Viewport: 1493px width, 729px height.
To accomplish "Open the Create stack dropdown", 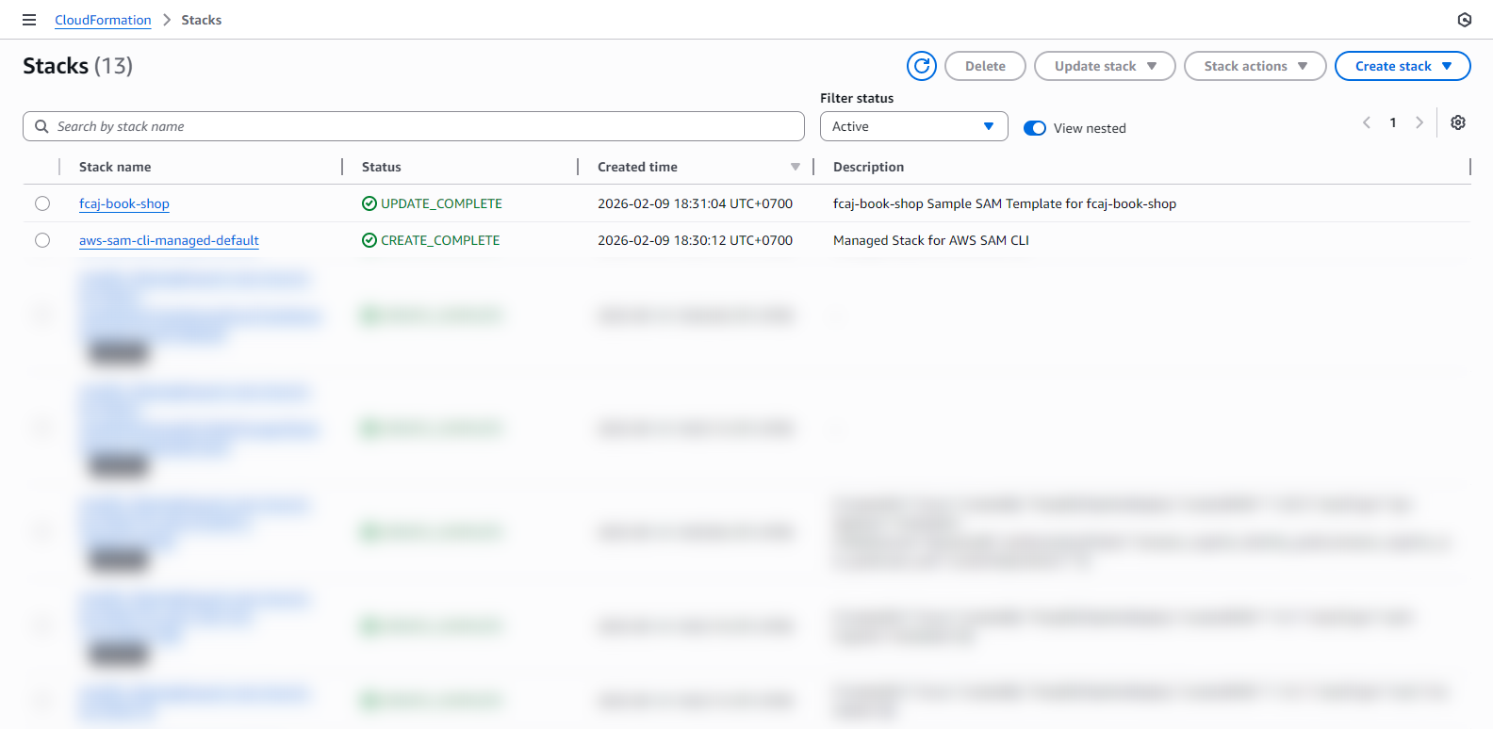I will 1403,66.
